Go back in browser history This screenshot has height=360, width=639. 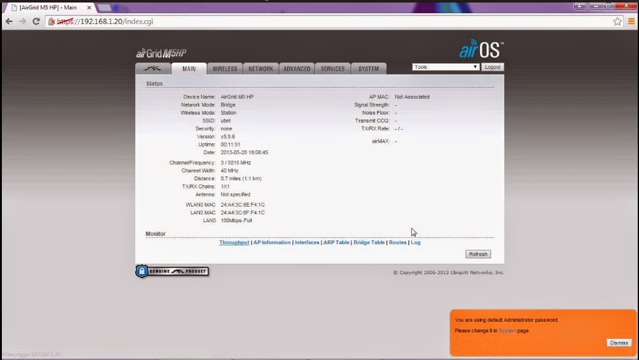[9, 21]
